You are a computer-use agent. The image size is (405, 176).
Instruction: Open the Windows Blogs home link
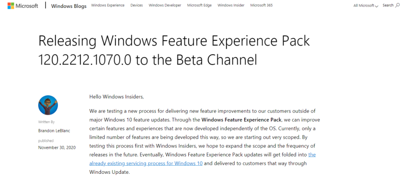(x=69, y=6)
